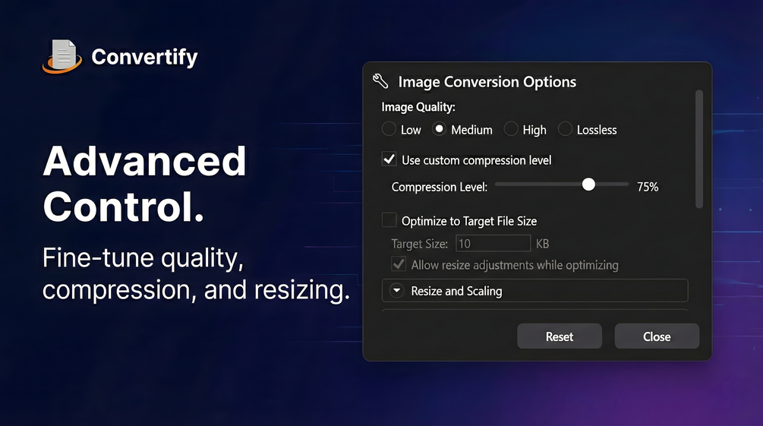Click the Resize and Scaling arrow icon
The height and width of the screenshot is (426, 763).
[x=397, y=291]
